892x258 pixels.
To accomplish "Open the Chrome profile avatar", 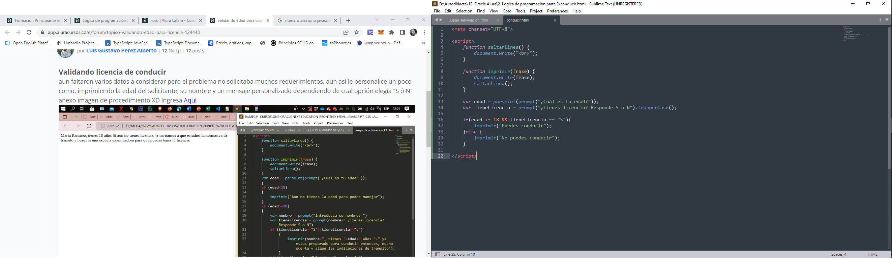I will click(413, 33).
